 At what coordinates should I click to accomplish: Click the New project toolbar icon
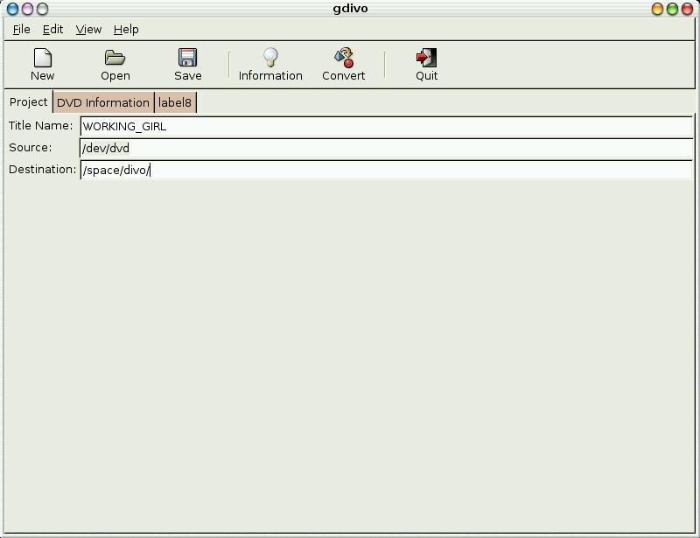tap(42, 58)
